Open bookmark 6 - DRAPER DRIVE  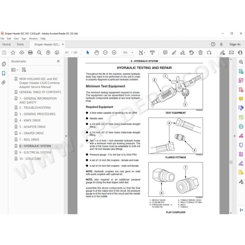pyautogui.click(x=31, y=133)
